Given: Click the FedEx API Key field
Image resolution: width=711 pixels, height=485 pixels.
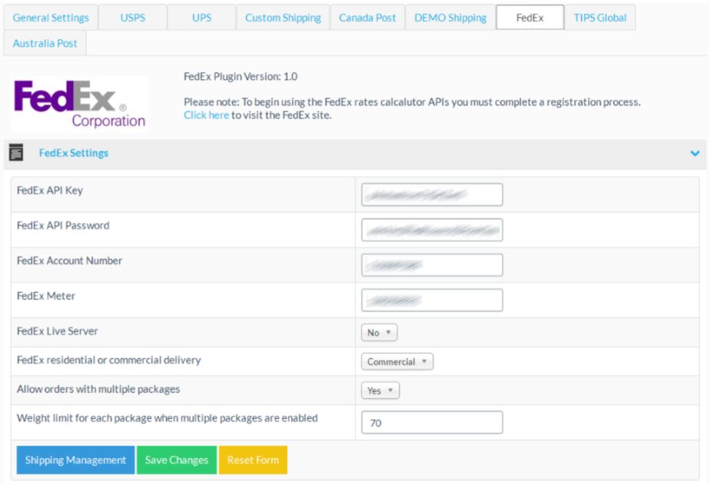Looking at the screenshot, I should point(431,194).
